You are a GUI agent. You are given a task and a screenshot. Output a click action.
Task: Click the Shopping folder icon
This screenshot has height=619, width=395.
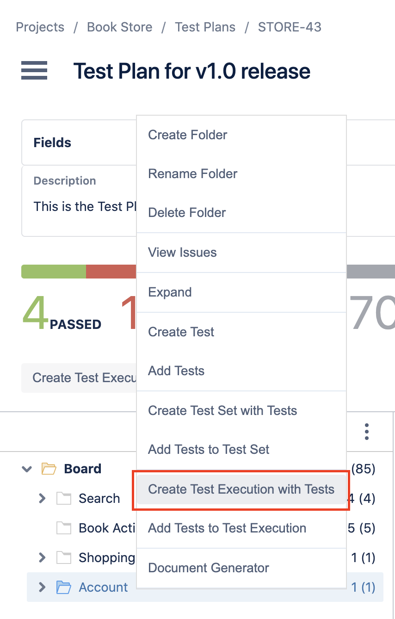64,557
